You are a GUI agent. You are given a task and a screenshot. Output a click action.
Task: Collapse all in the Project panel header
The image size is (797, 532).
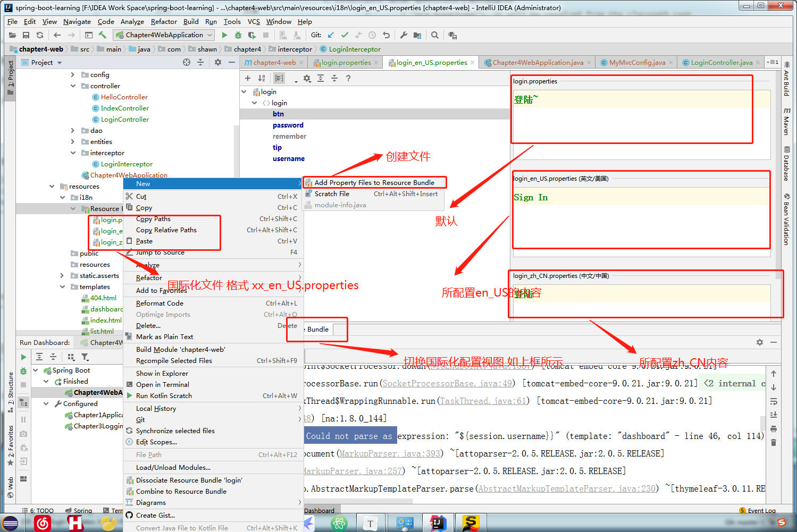coord(200,62)
